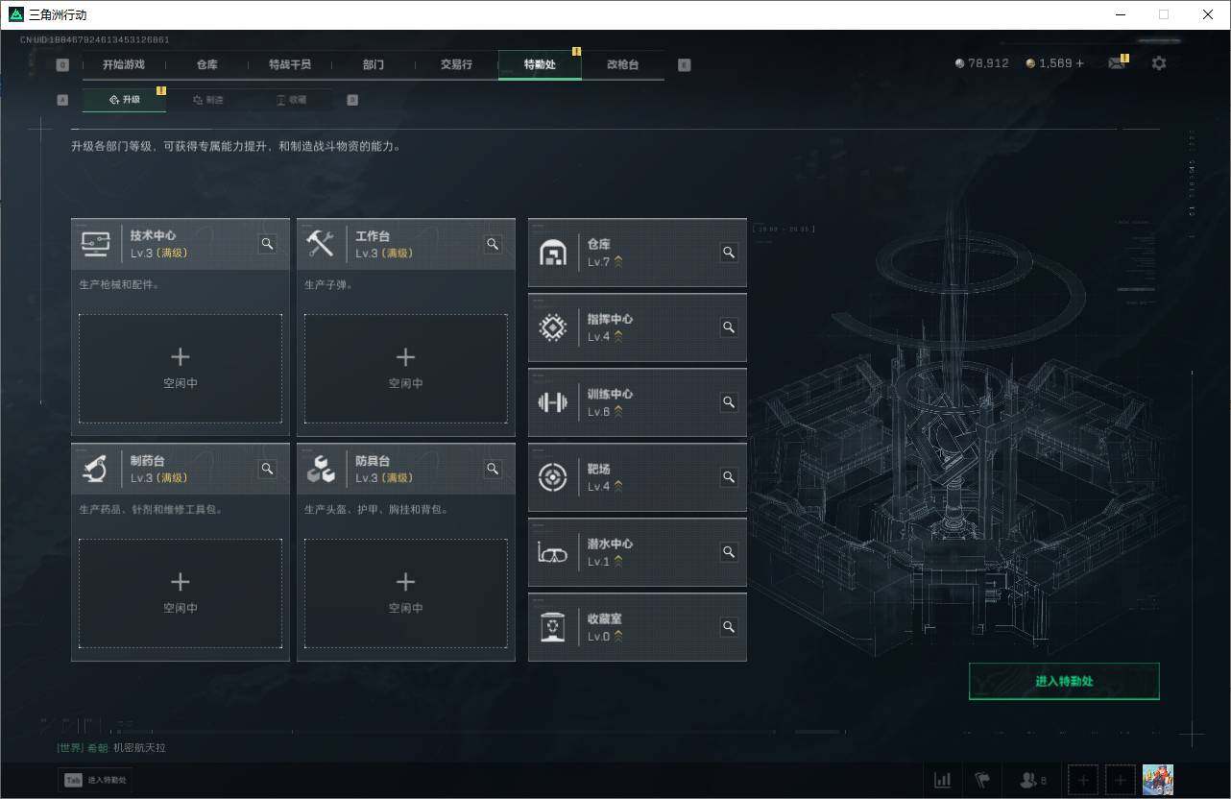
Task: Open the 技术中心 magnifier details icon
Action: 267,244
